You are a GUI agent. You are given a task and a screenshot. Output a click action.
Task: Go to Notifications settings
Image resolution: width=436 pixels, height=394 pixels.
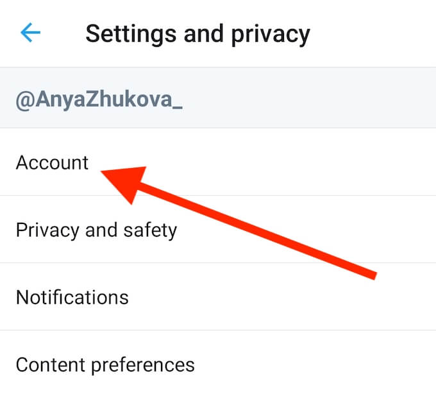[x=72, y=297]
